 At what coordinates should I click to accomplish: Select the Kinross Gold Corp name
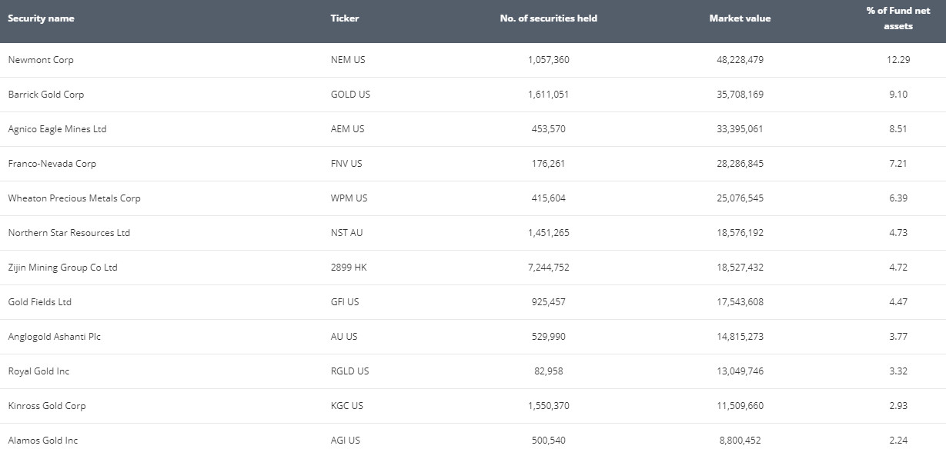(47, 406)
